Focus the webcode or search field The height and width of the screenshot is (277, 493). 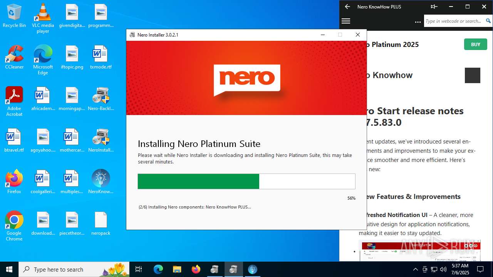click(x=454, y=21)
